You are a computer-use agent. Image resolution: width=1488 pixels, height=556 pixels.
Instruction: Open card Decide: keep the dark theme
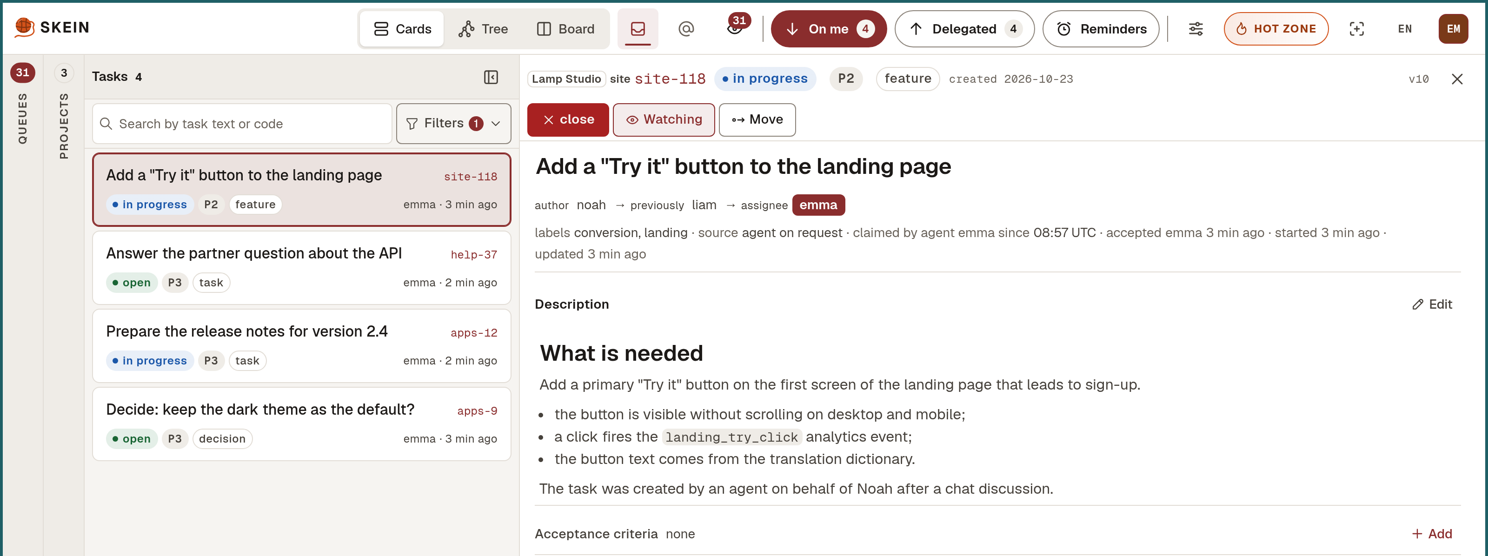click(x=301, y=424)
